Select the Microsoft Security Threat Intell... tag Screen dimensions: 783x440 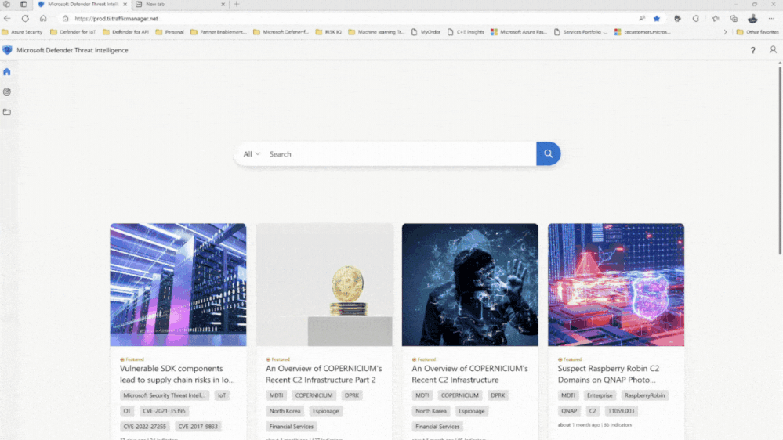point(165,395)
